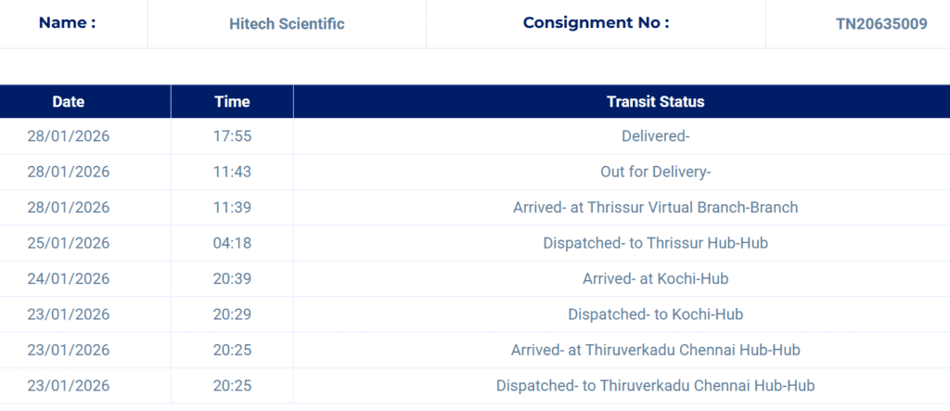Click the 11:43 time cell

[232, 172]
